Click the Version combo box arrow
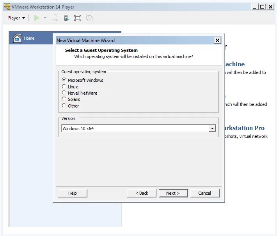 pos(212,129)
